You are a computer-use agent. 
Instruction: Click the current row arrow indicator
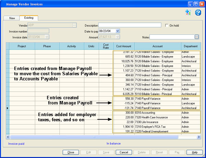8,108
